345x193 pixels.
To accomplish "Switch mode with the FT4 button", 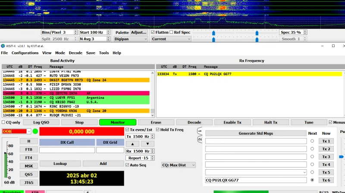I will (x=28, y=158).
